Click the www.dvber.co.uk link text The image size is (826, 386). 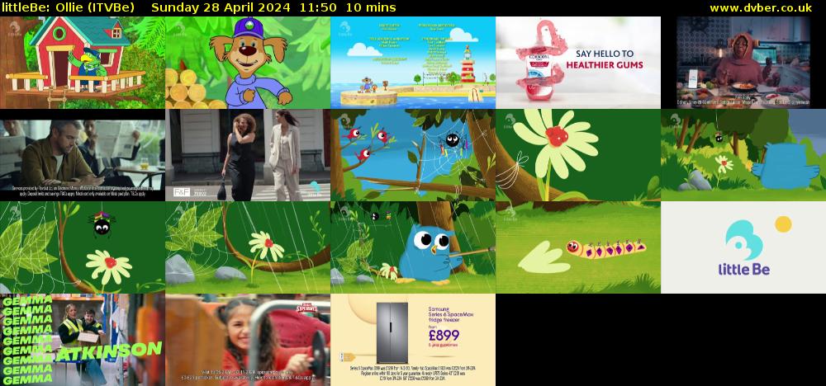point(760,8)
